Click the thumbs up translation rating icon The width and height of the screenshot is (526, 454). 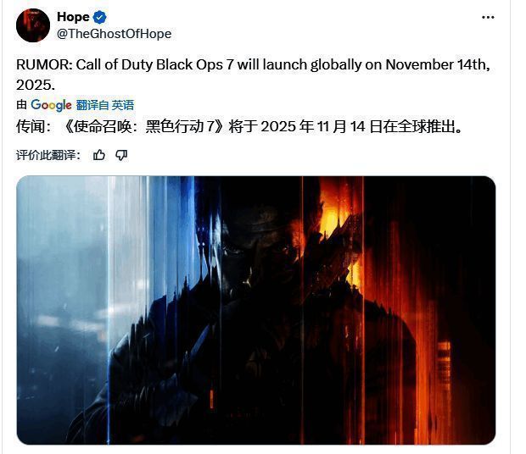(x=99, y=155)
